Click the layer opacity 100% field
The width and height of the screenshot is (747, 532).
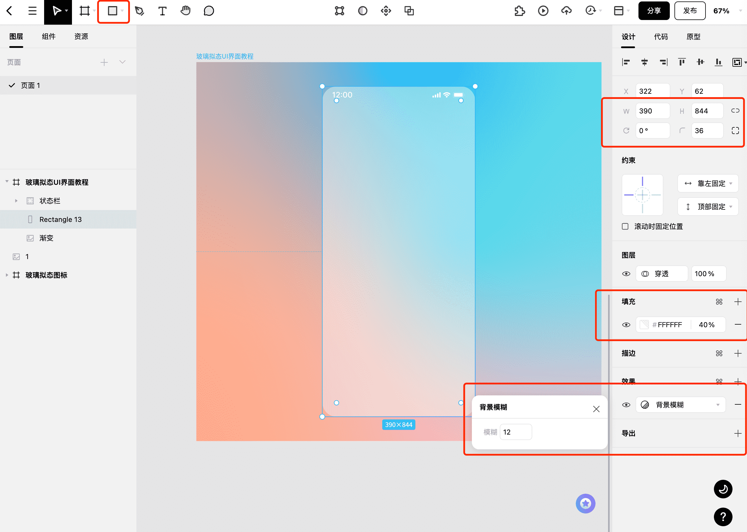[708, 274]
